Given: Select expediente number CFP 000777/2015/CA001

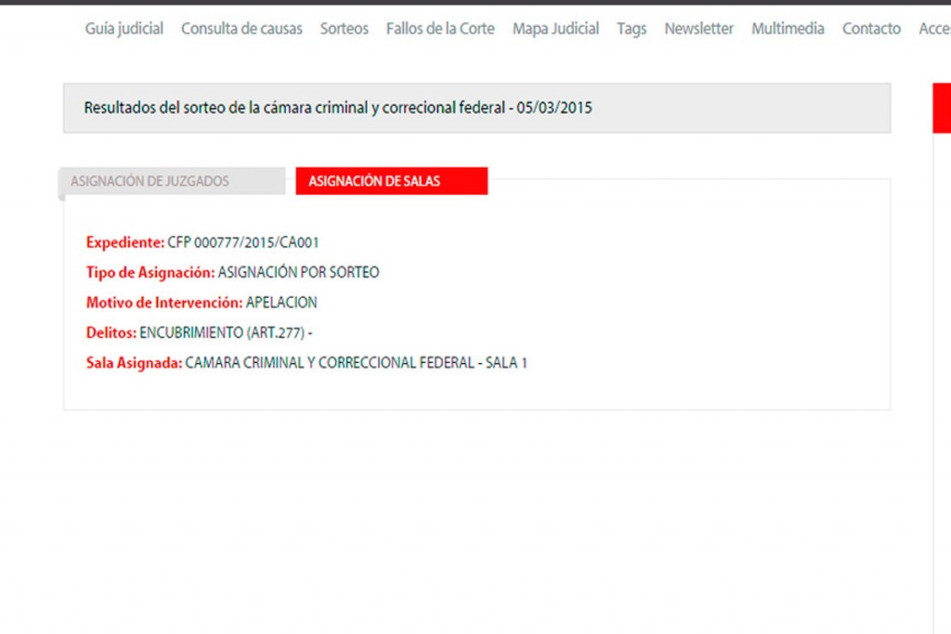Looking at the screenshot, I should tap(242, 242).
